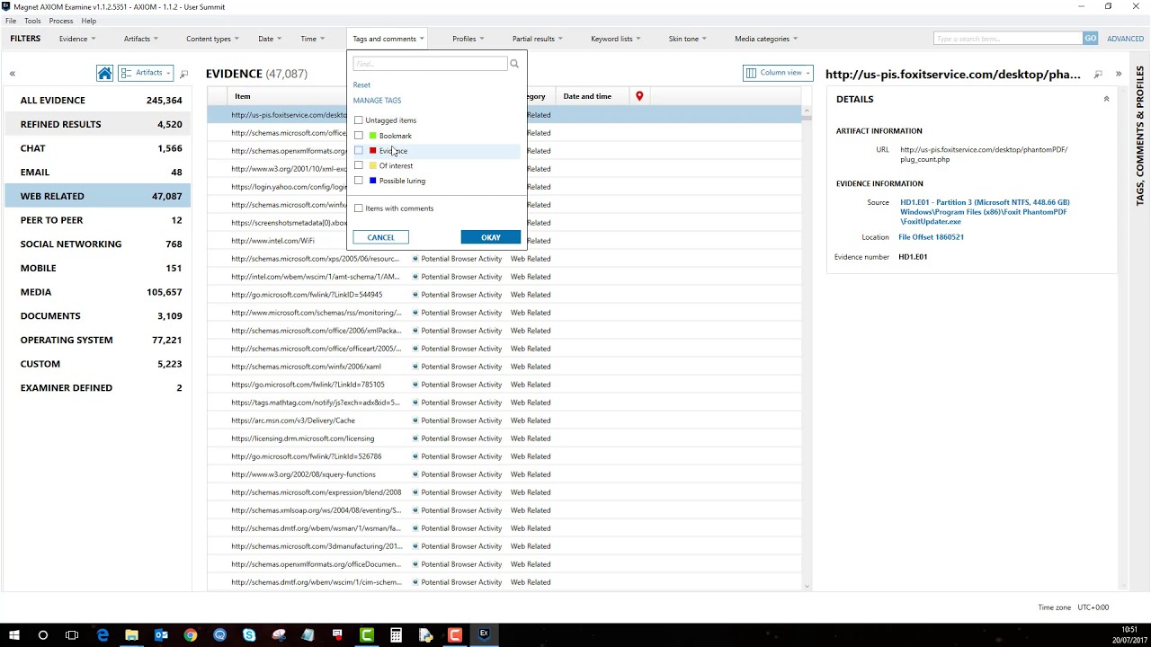Image resolution: width=1151 pixels, height=647 pixels.
Task: Open Skype from the taskbar
Action: click(249, 634)
